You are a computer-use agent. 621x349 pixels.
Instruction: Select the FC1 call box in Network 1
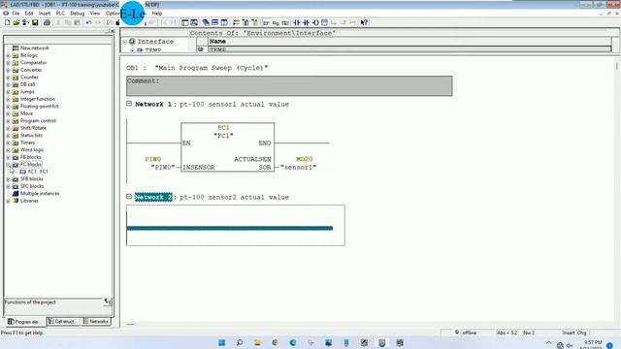(227, 147)
